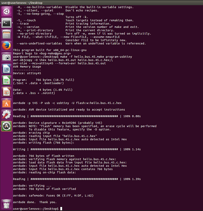This screenshot has height=211, width=203.
Task: Open the Screenshot camera launcher icon
Action: [x=6, y=57]
